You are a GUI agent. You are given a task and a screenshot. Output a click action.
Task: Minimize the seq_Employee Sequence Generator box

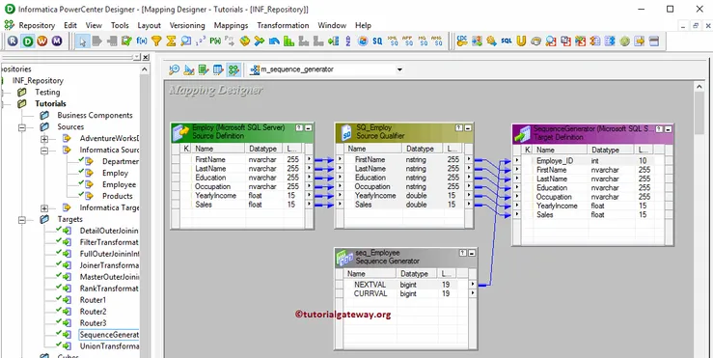(x=472, y=253)
